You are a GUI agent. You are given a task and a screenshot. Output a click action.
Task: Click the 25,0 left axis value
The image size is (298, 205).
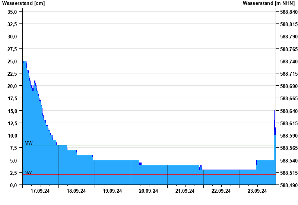click(x=12, y=61)
